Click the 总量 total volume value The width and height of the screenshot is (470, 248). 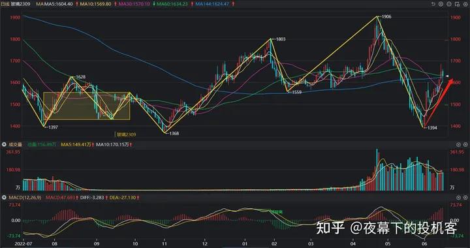coord(42,144)
